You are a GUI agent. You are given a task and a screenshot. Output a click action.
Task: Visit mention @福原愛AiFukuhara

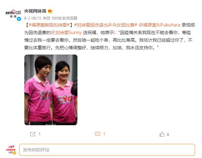pos(159,25)
